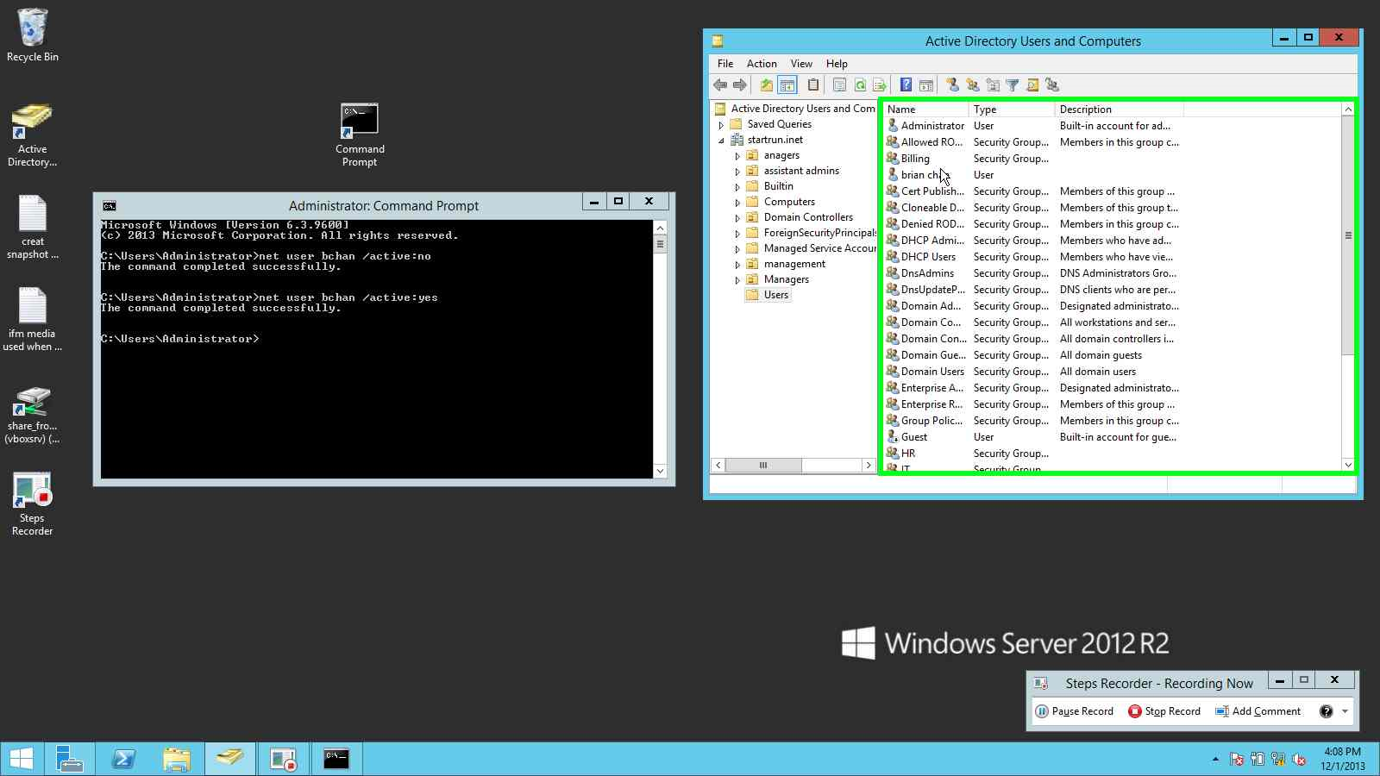This screenshot has width=1380, height=776.
Task: Click Stop Record in Steps Recorder
Action: [x=1164, y=710]
